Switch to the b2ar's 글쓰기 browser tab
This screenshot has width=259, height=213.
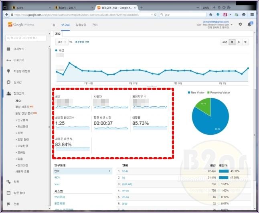pos(74,8)
